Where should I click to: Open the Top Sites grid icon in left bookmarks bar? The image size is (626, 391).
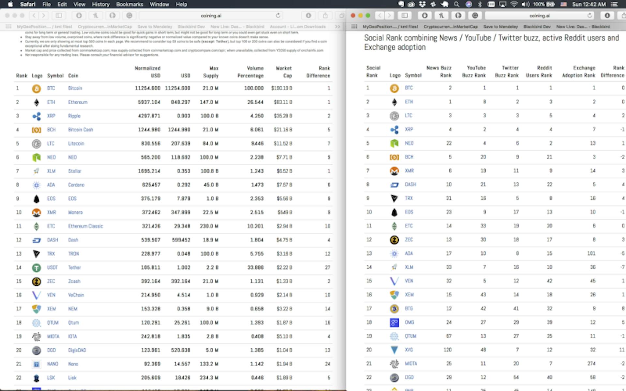click(x=9, y=27)
